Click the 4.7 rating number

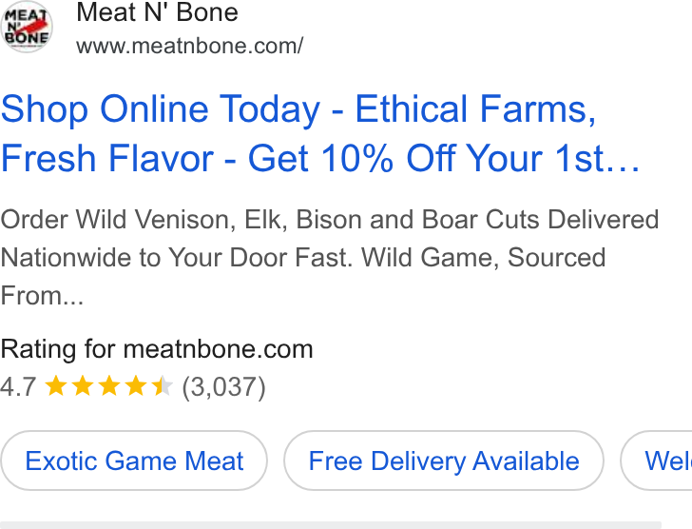point(18,387)
